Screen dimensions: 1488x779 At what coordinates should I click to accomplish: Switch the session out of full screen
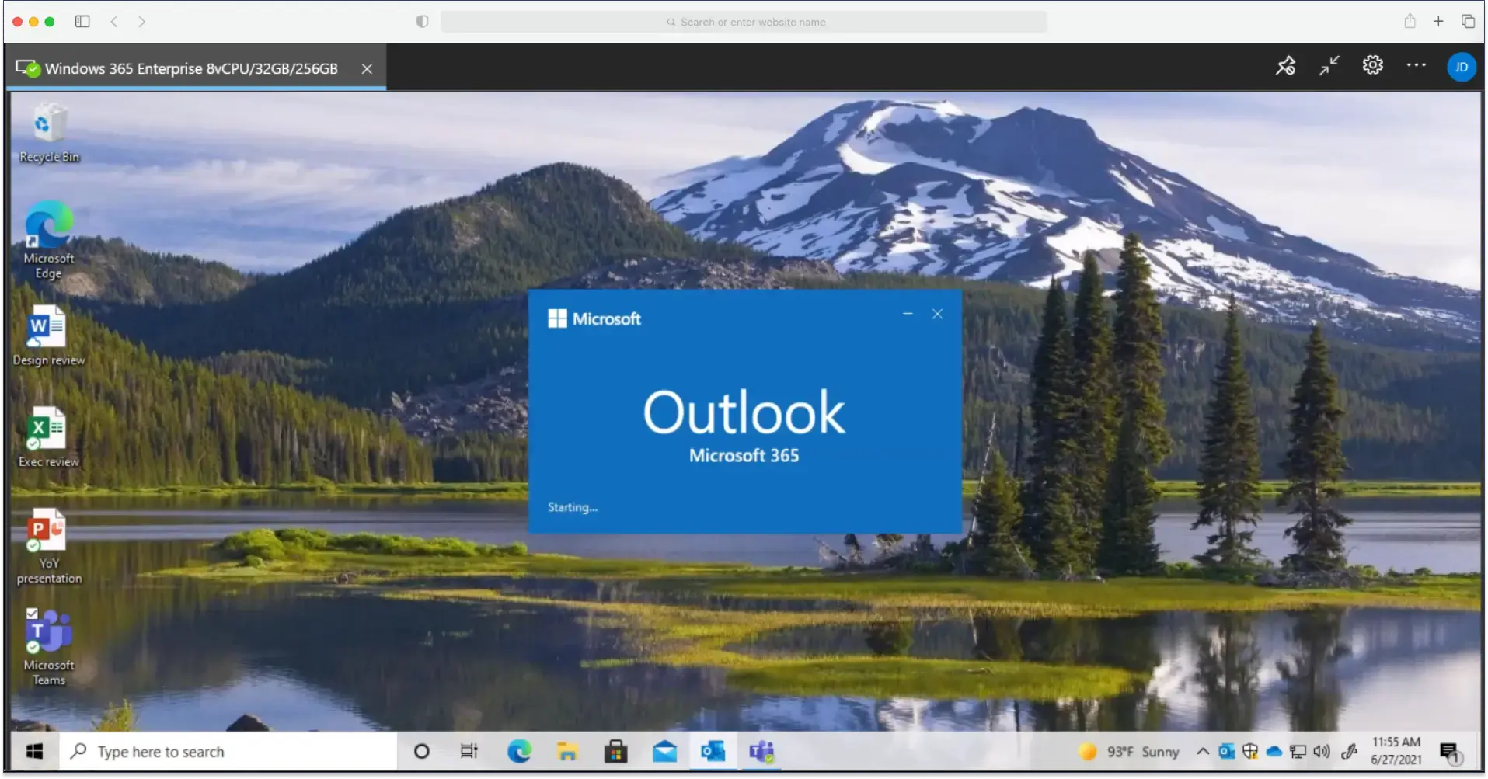pyautogui.click(x=1328, y=66)
